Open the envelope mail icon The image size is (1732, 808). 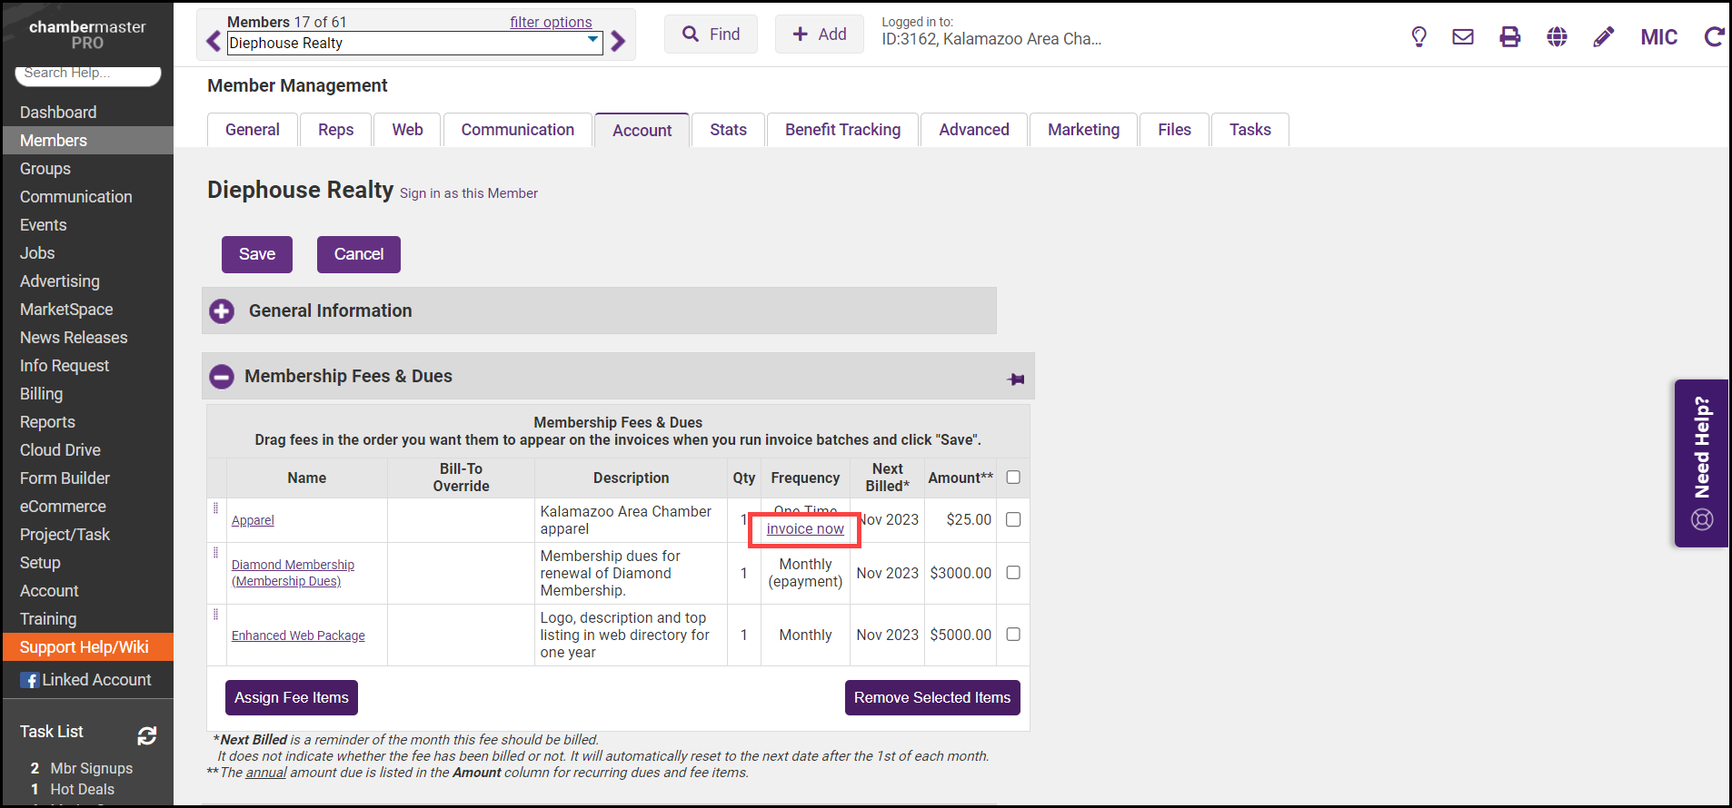(x=1463, y=37)
